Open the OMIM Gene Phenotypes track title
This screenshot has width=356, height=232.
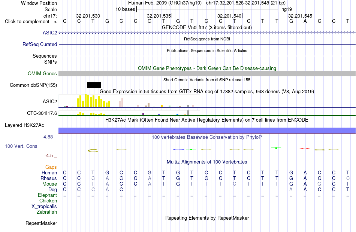click(207, 68)
